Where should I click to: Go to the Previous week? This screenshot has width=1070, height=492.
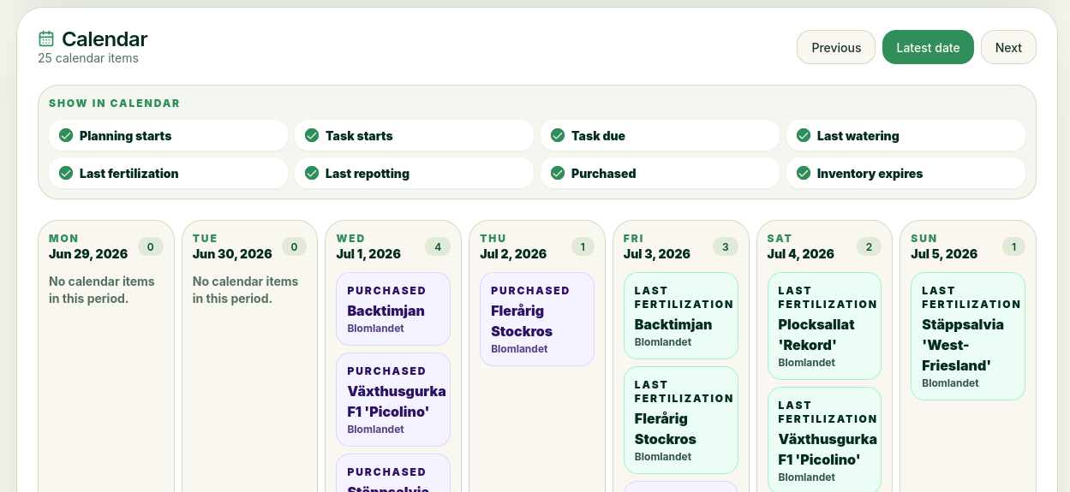(836, 47)
